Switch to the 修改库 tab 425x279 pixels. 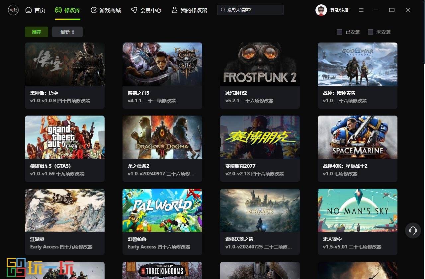pyautogui.click(x=68, y=10)
